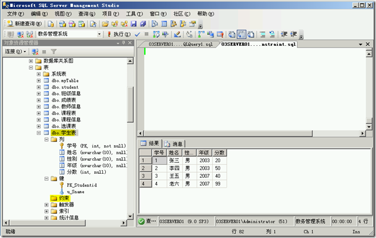
Task: Click the Increase Indent icon
Action: (294, 34)
